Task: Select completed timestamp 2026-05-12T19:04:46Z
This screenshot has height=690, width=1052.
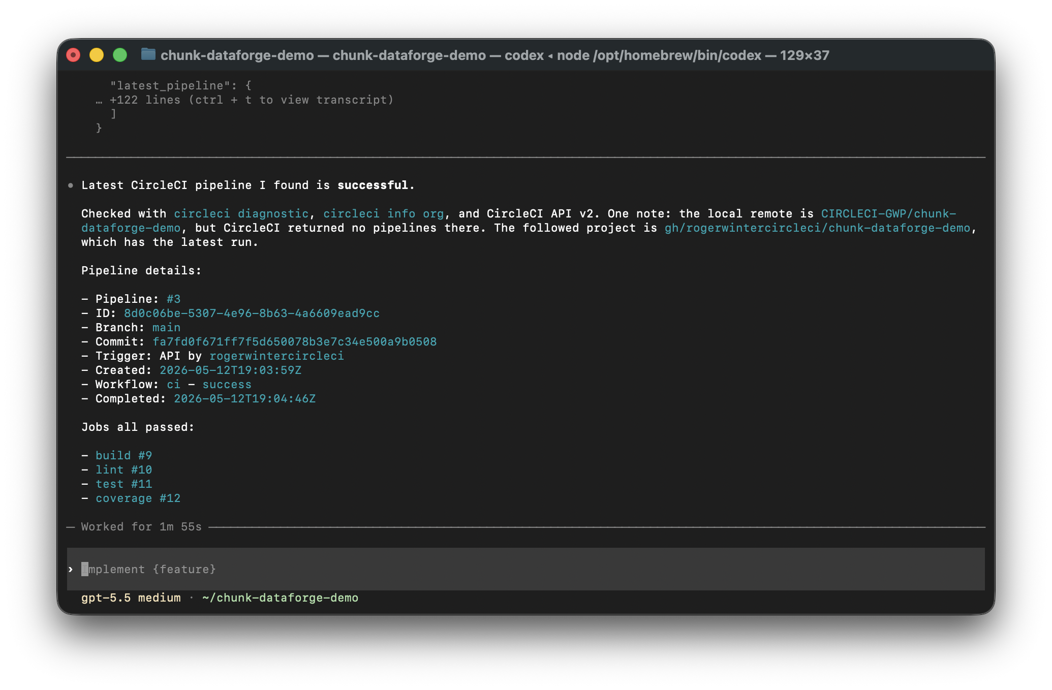Action: (244, 398)
